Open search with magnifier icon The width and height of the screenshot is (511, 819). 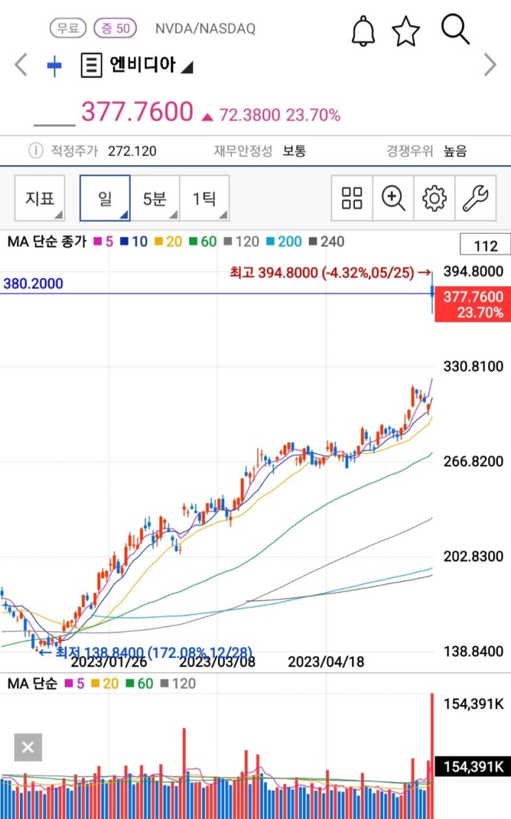point(455,30)
